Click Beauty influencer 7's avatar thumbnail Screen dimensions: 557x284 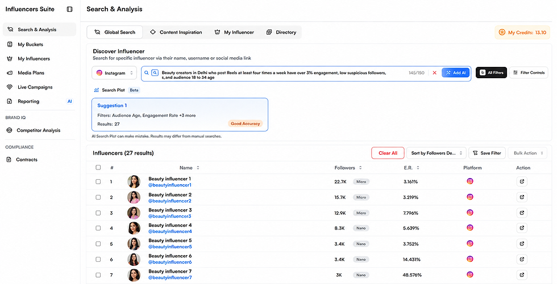tap(134, 275)
